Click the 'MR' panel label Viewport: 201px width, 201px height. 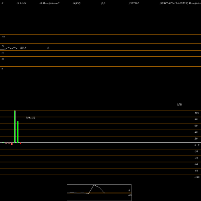tap(179, 105)
